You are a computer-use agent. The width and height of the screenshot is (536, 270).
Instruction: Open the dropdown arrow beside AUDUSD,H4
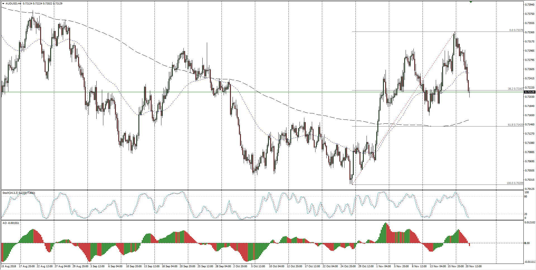(x=3, y=4)
